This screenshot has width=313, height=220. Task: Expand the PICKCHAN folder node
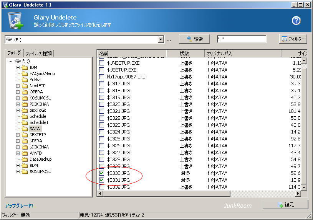tap(18, 104)
